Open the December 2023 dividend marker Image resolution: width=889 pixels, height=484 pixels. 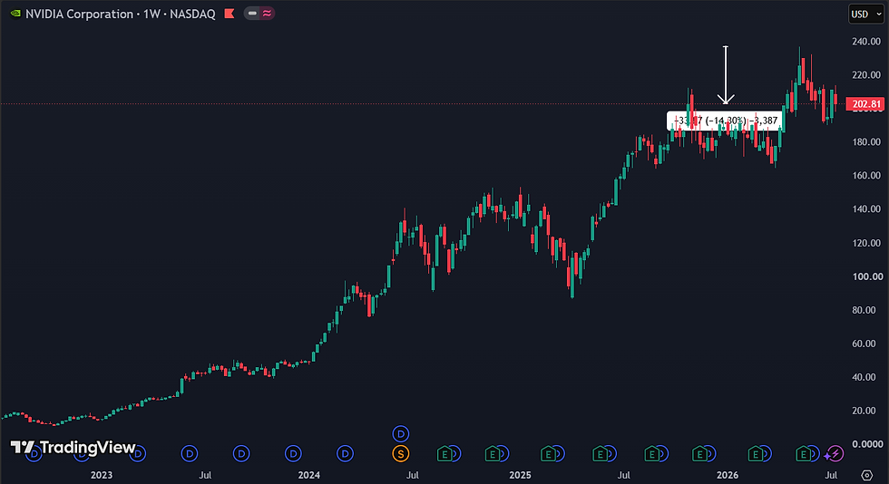(293, 453)
